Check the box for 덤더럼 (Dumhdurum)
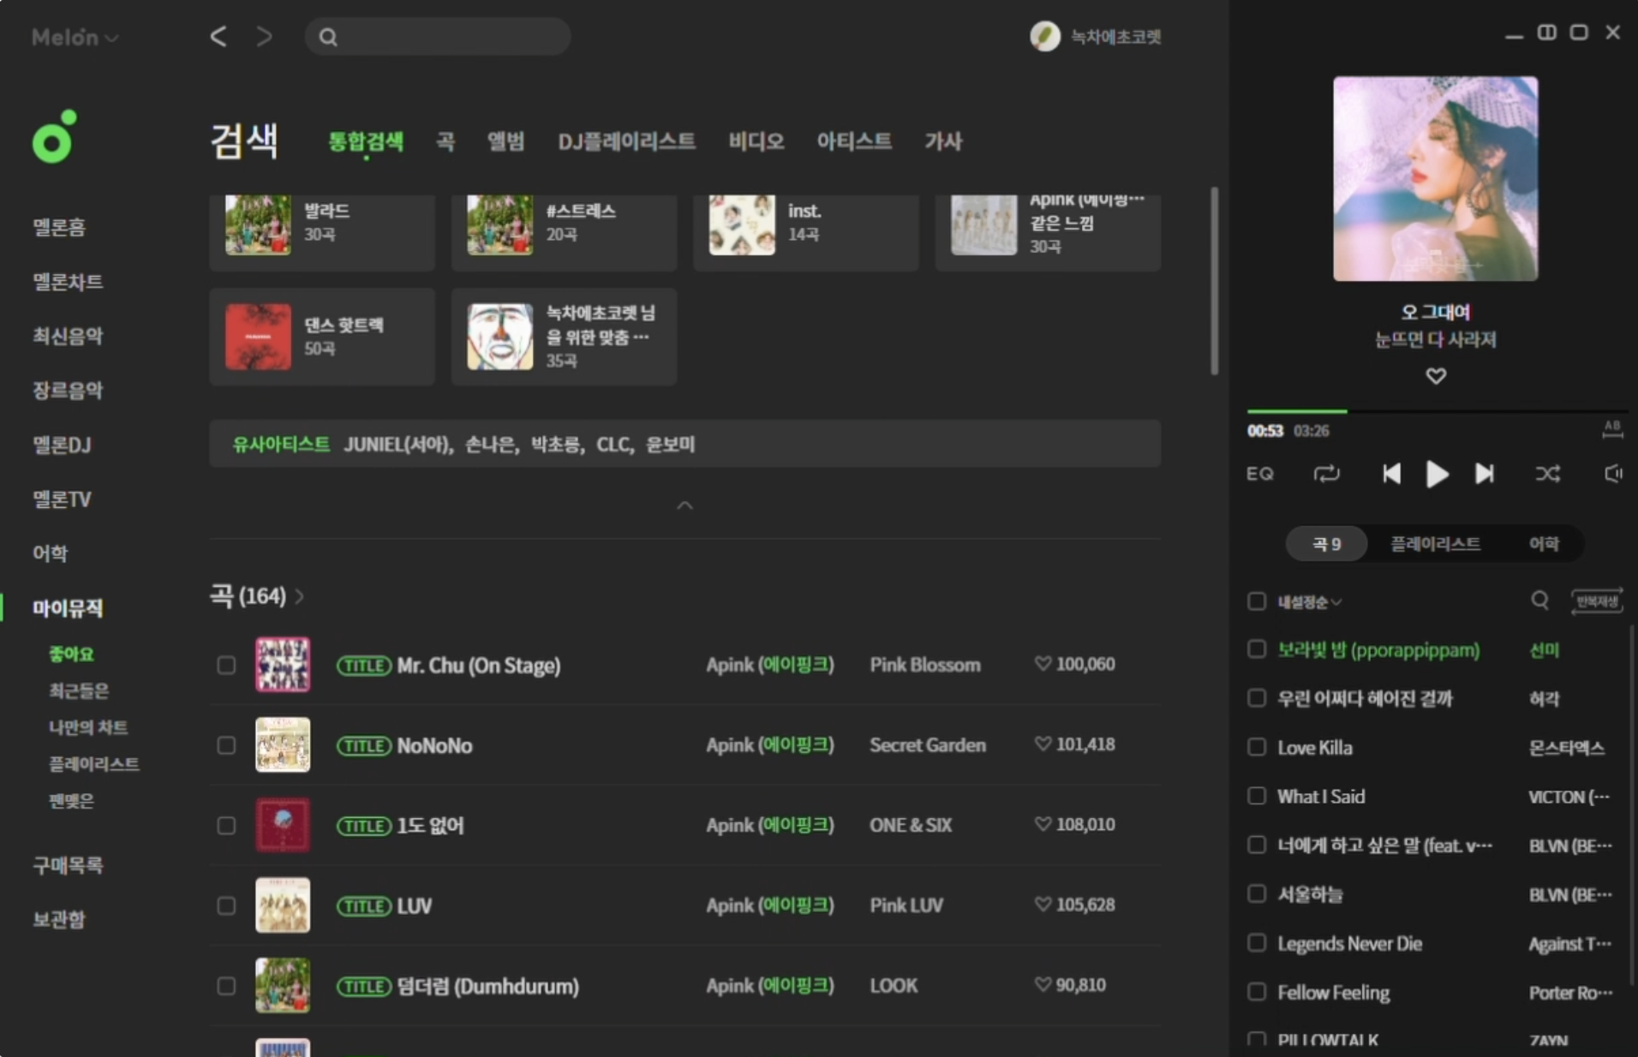The image size is (1638, 1057). coord(226,987)
